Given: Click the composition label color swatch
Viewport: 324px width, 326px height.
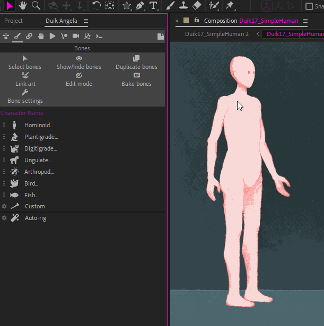Looking at the screenshot, I should coord(186,20).
